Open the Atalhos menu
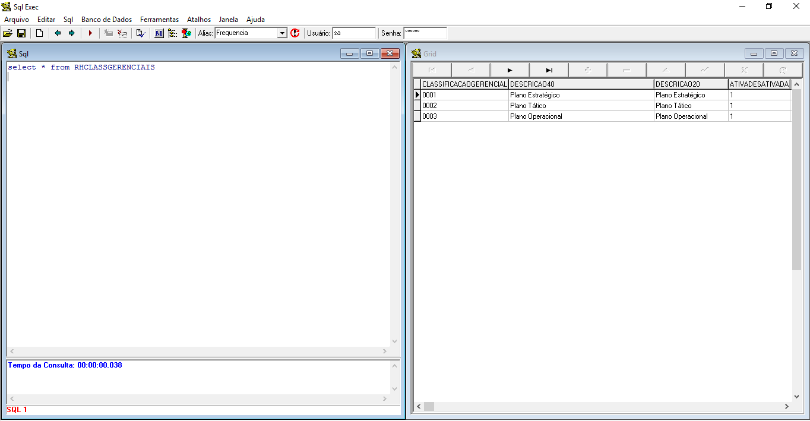Screen dimensions: 810x421 coord(199,20)
